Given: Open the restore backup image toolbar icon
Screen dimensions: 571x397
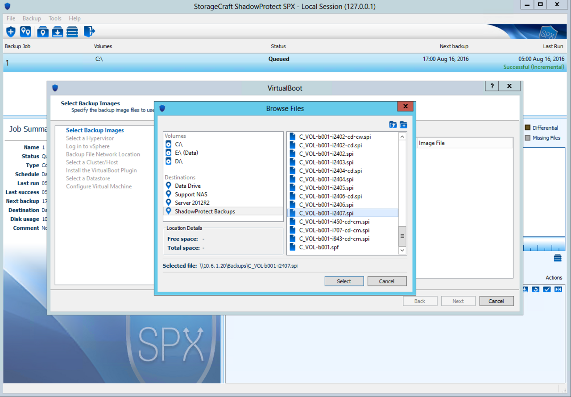Looking at the screenshot, I should (x=58, y=32).
